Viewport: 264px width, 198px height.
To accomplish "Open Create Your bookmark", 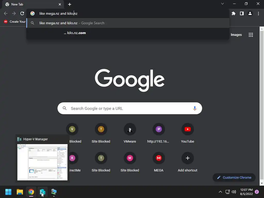I will [x=15, y=22].
